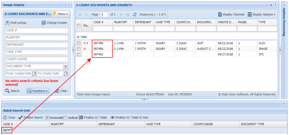The height and width of the screenshot is (135, 289).
Task: Click Finalize Search button
Action: tap(30, 117)
